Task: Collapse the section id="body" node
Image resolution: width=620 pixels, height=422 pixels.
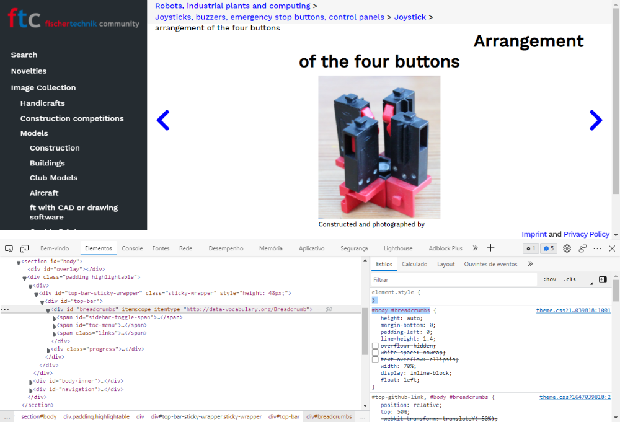Action: 19,262
